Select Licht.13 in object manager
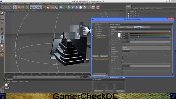The height and width of the screenshot is (99, 176). (132, 13)
